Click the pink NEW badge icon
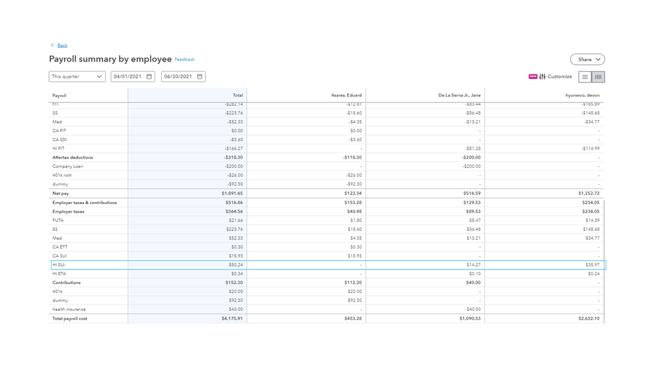 pyautogui.click(x=532, y=77)
